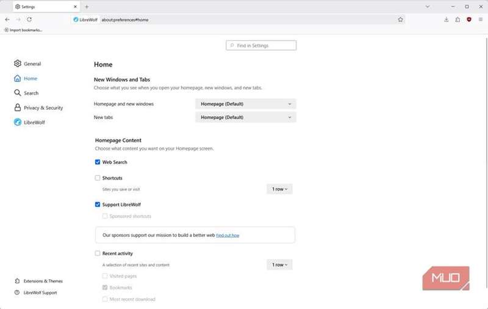
Task: Click the extensions puzzle icon in toolbar
Action: 457,20
